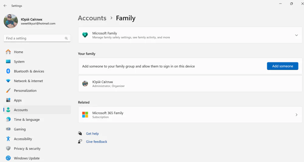Click the Microsoft 365 Family title
The image size is (304, 162).
pos(108,113)
